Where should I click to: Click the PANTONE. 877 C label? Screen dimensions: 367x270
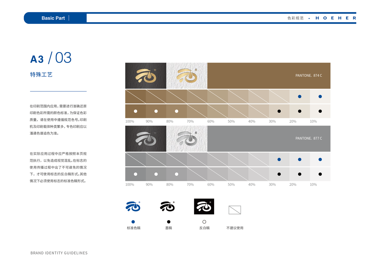click(x=309, y=138)
